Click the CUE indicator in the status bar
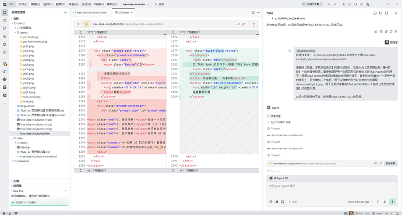Viewport: 402px width, 215px height. pos(389,213)
